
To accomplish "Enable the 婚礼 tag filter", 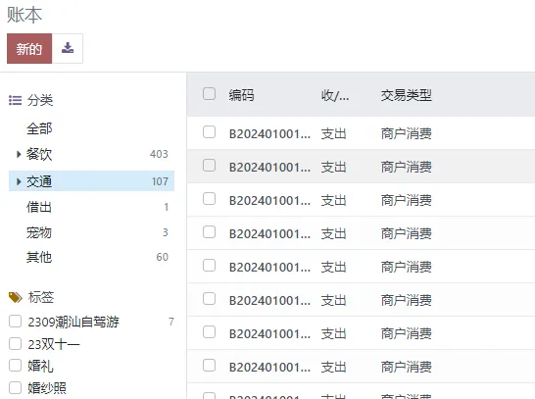I will [15, 366].
